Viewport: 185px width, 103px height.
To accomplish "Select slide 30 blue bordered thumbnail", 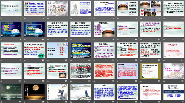I will [127, 71].
